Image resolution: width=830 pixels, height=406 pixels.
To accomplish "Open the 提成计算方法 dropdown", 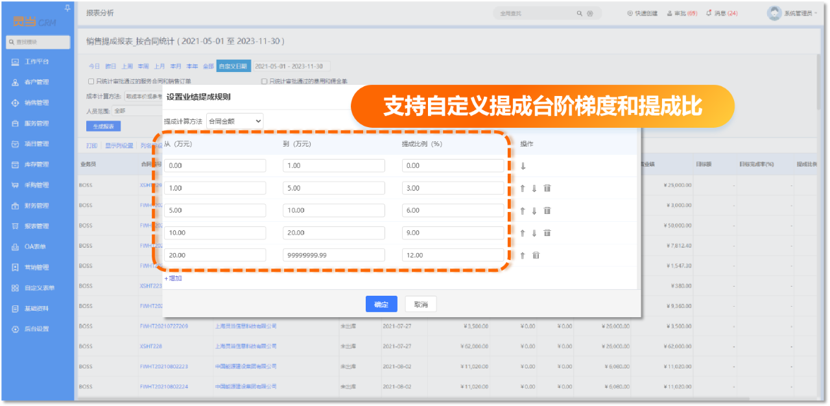I will tap(234, 121).
